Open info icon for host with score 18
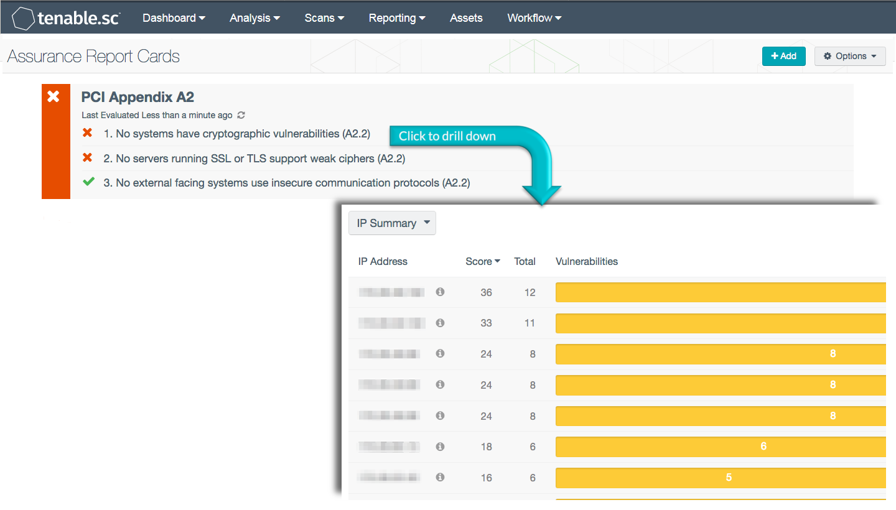The width and height of the screenshot is (896, 510). [440, 446]
